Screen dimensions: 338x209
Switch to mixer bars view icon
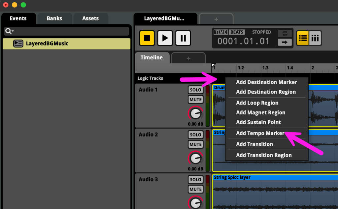point(315,38)
